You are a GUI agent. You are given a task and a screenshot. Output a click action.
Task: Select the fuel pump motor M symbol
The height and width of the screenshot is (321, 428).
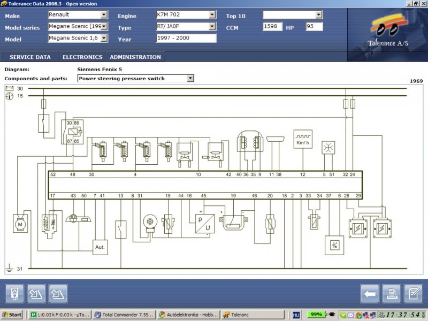20,224
